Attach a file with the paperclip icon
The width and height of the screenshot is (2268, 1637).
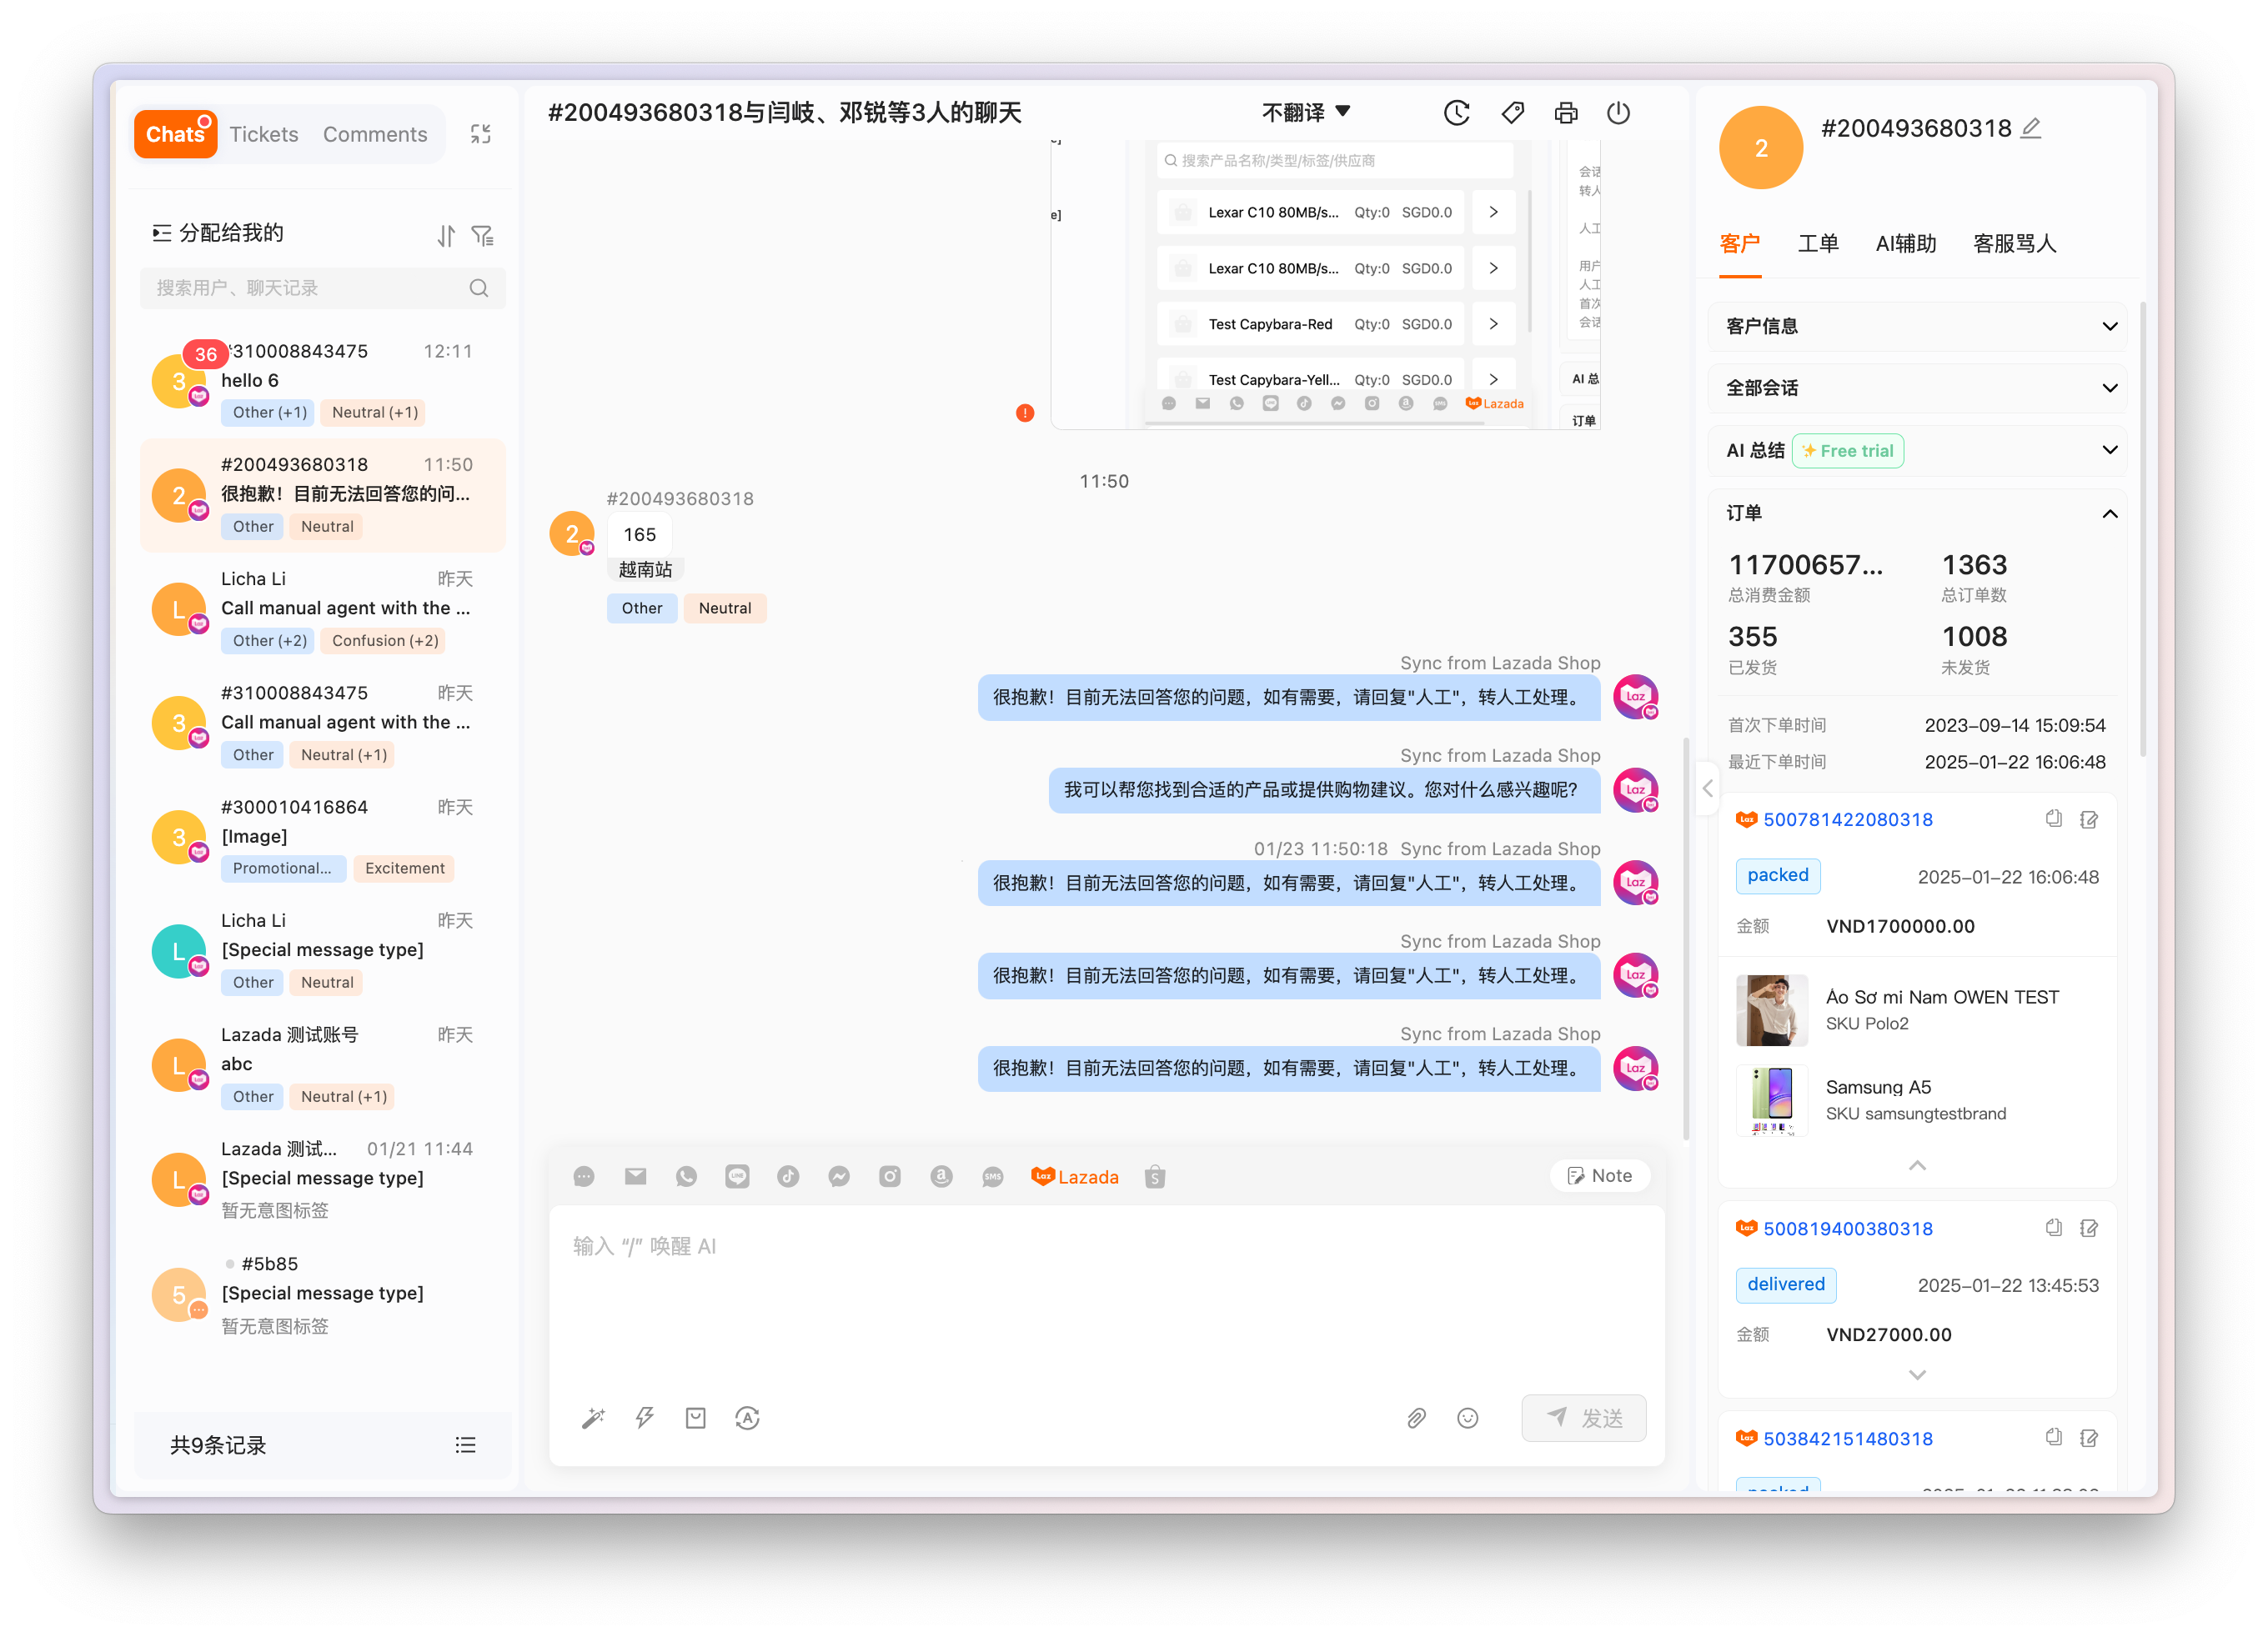pyautogui.click(x=1416, y=1418)
